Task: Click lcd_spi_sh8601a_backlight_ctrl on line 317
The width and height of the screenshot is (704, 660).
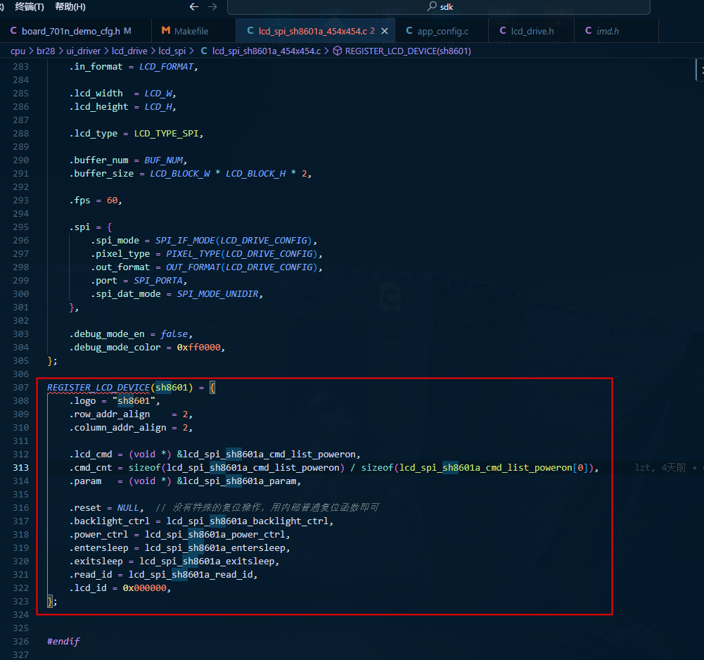Action: tap(248, 521)
